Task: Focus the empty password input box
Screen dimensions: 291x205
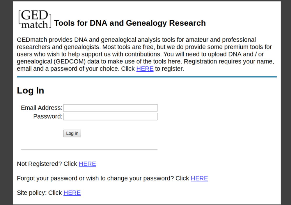Action: point(111,116)
